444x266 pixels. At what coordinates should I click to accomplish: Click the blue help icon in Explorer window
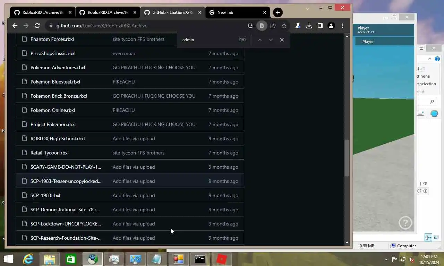(x=437, y=59)
